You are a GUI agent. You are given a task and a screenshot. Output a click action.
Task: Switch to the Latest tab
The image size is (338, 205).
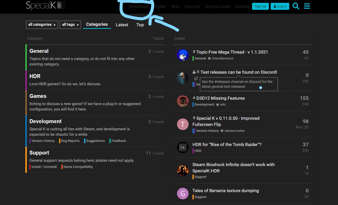122,25
